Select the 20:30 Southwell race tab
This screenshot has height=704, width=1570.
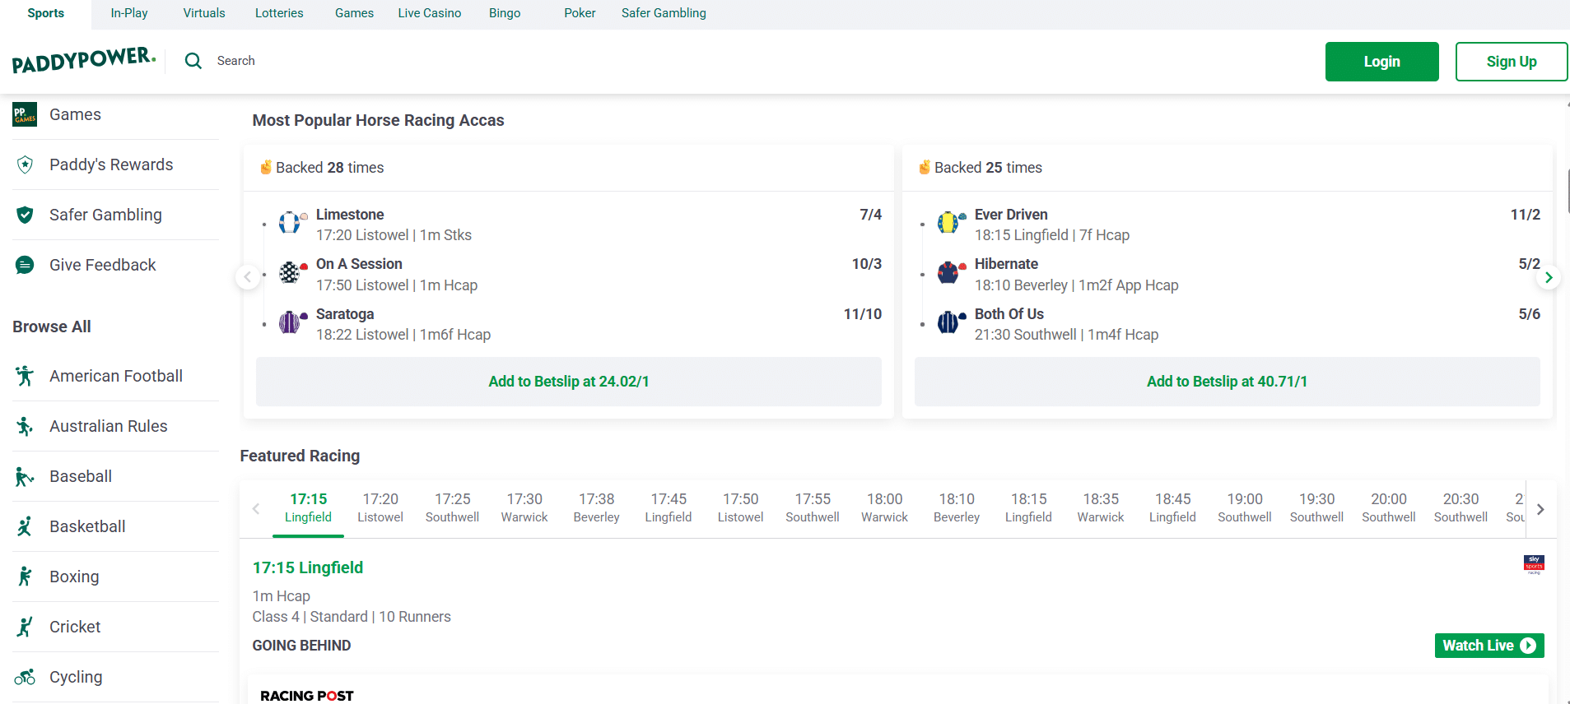(1461, 508)
